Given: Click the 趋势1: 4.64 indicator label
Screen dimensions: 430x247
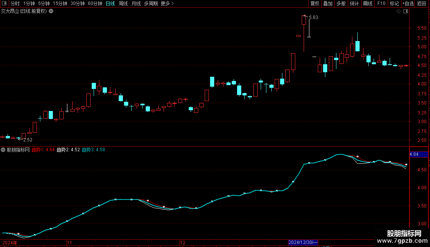Looking at the screenshot, I should (43, 150).
